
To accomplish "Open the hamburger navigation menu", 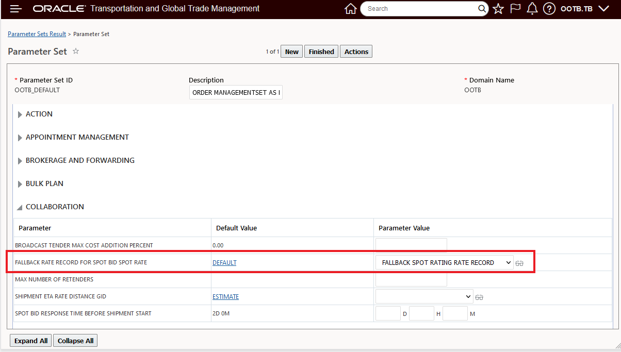I will coord(16,9).
